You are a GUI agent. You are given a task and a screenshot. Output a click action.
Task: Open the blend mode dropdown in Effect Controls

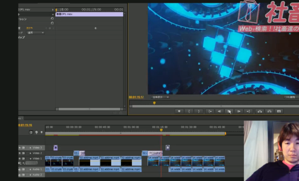pos(36,33)
